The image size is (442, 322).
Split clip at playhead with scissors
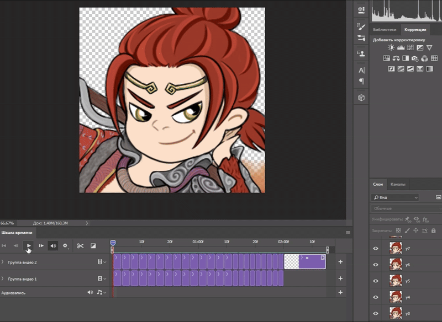tap(80, 246)
